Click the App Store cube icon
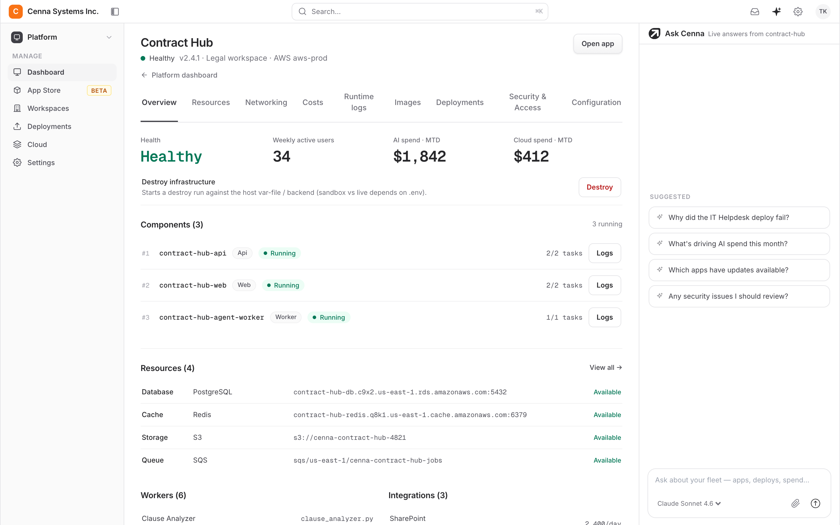This screenshot has width=840, height=525. [x=17, y=90]
